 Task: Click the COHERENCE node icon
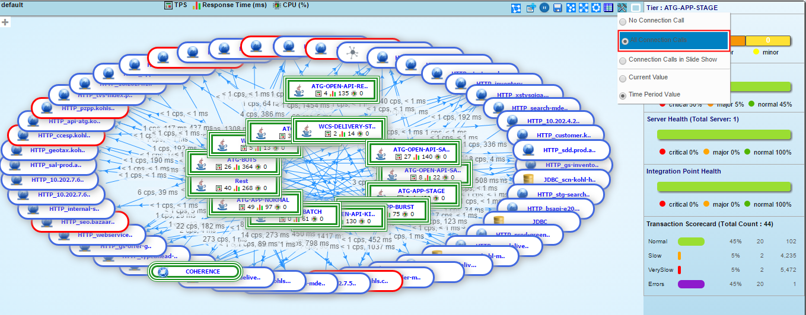pyautogui.click(x=163, y=272)
